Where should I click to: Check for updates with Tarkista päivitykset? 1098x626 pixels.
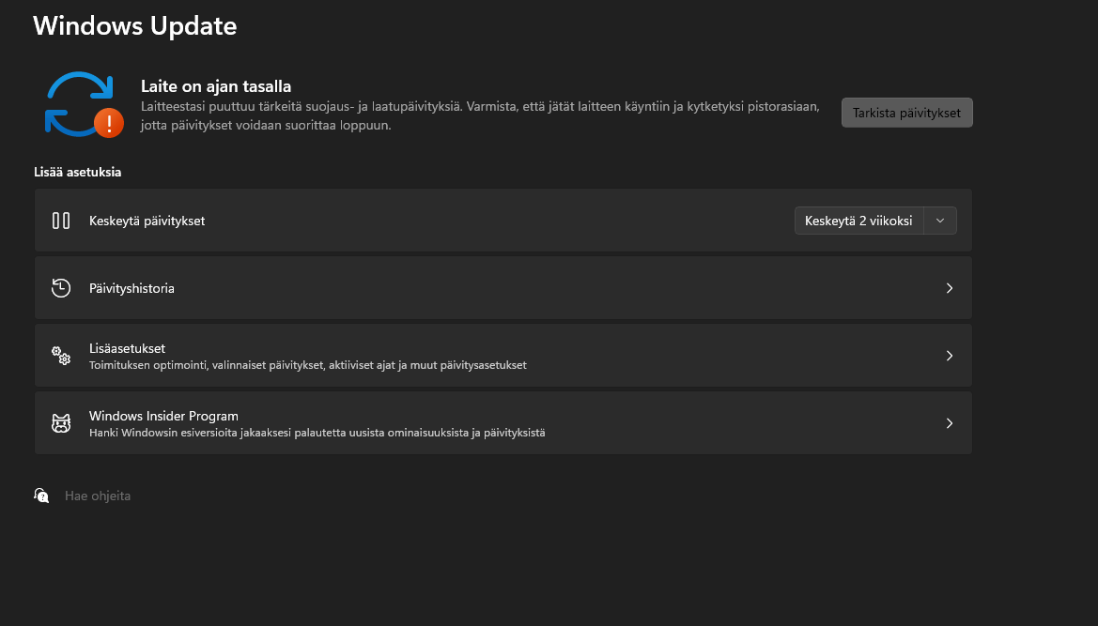pos(906,113)
